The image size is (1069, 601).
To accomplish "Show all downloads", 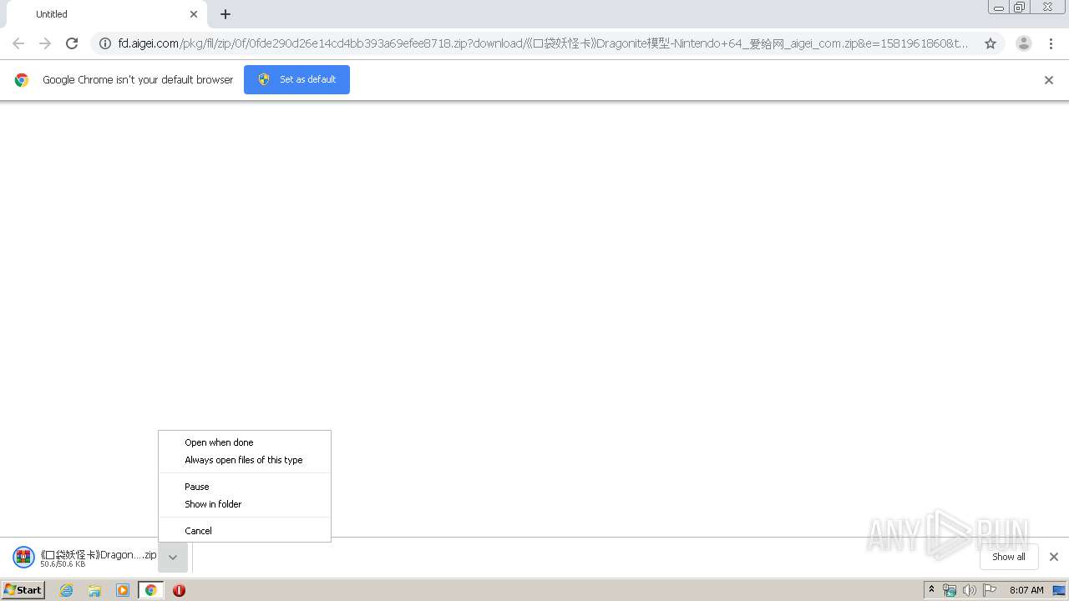I will [1009, 557].
